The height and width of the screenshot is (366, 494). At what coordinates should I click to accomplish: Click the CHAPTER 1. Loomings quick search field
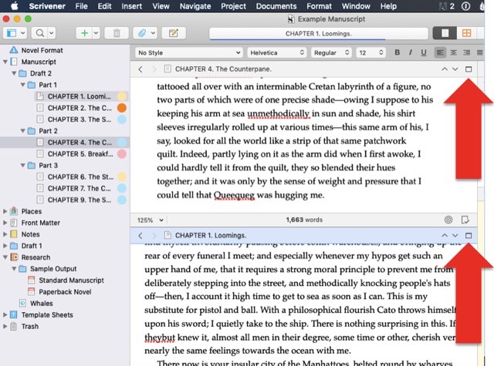click(319, 34)
